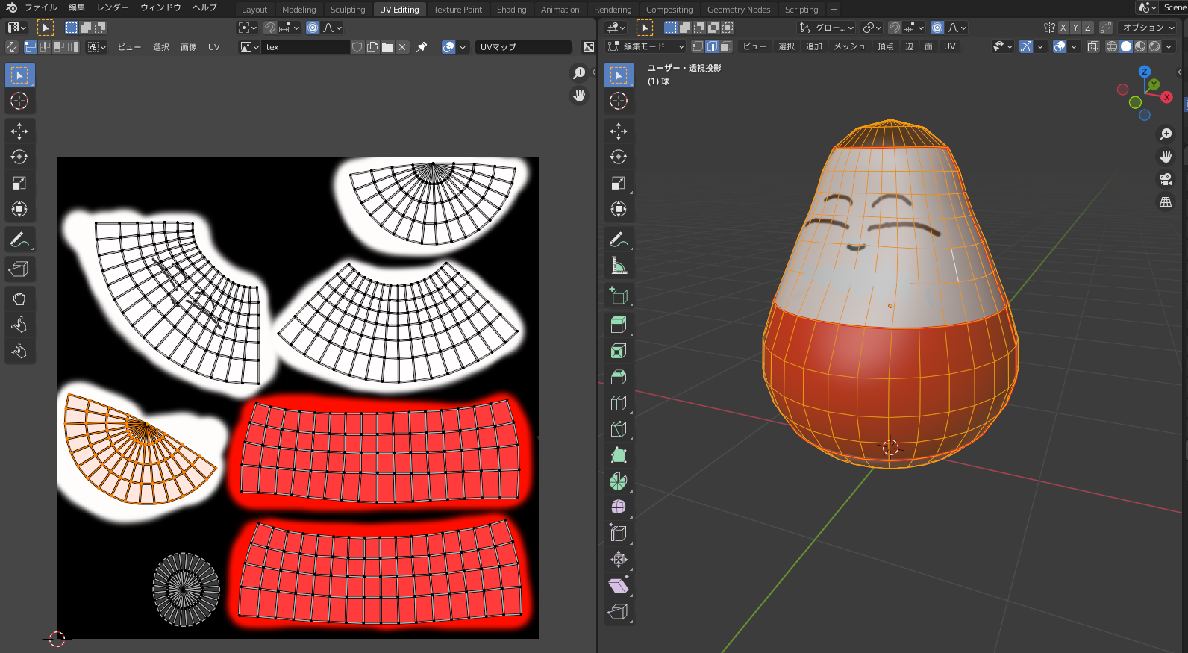Pin the tex image in UV editor
The height and width of the screenshot is (653, 1188).
point(422,47)
